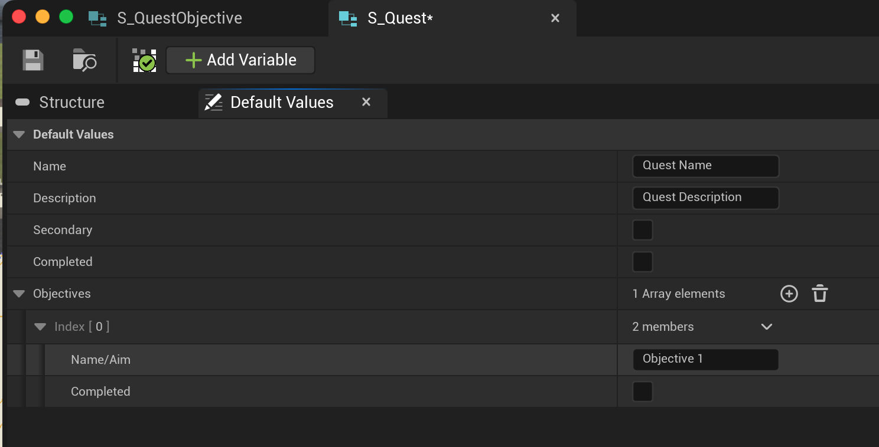The height and width of the screenshot is (447, 879).
Task: Enable the Secondary checkbox
Action: coord(643,230)
